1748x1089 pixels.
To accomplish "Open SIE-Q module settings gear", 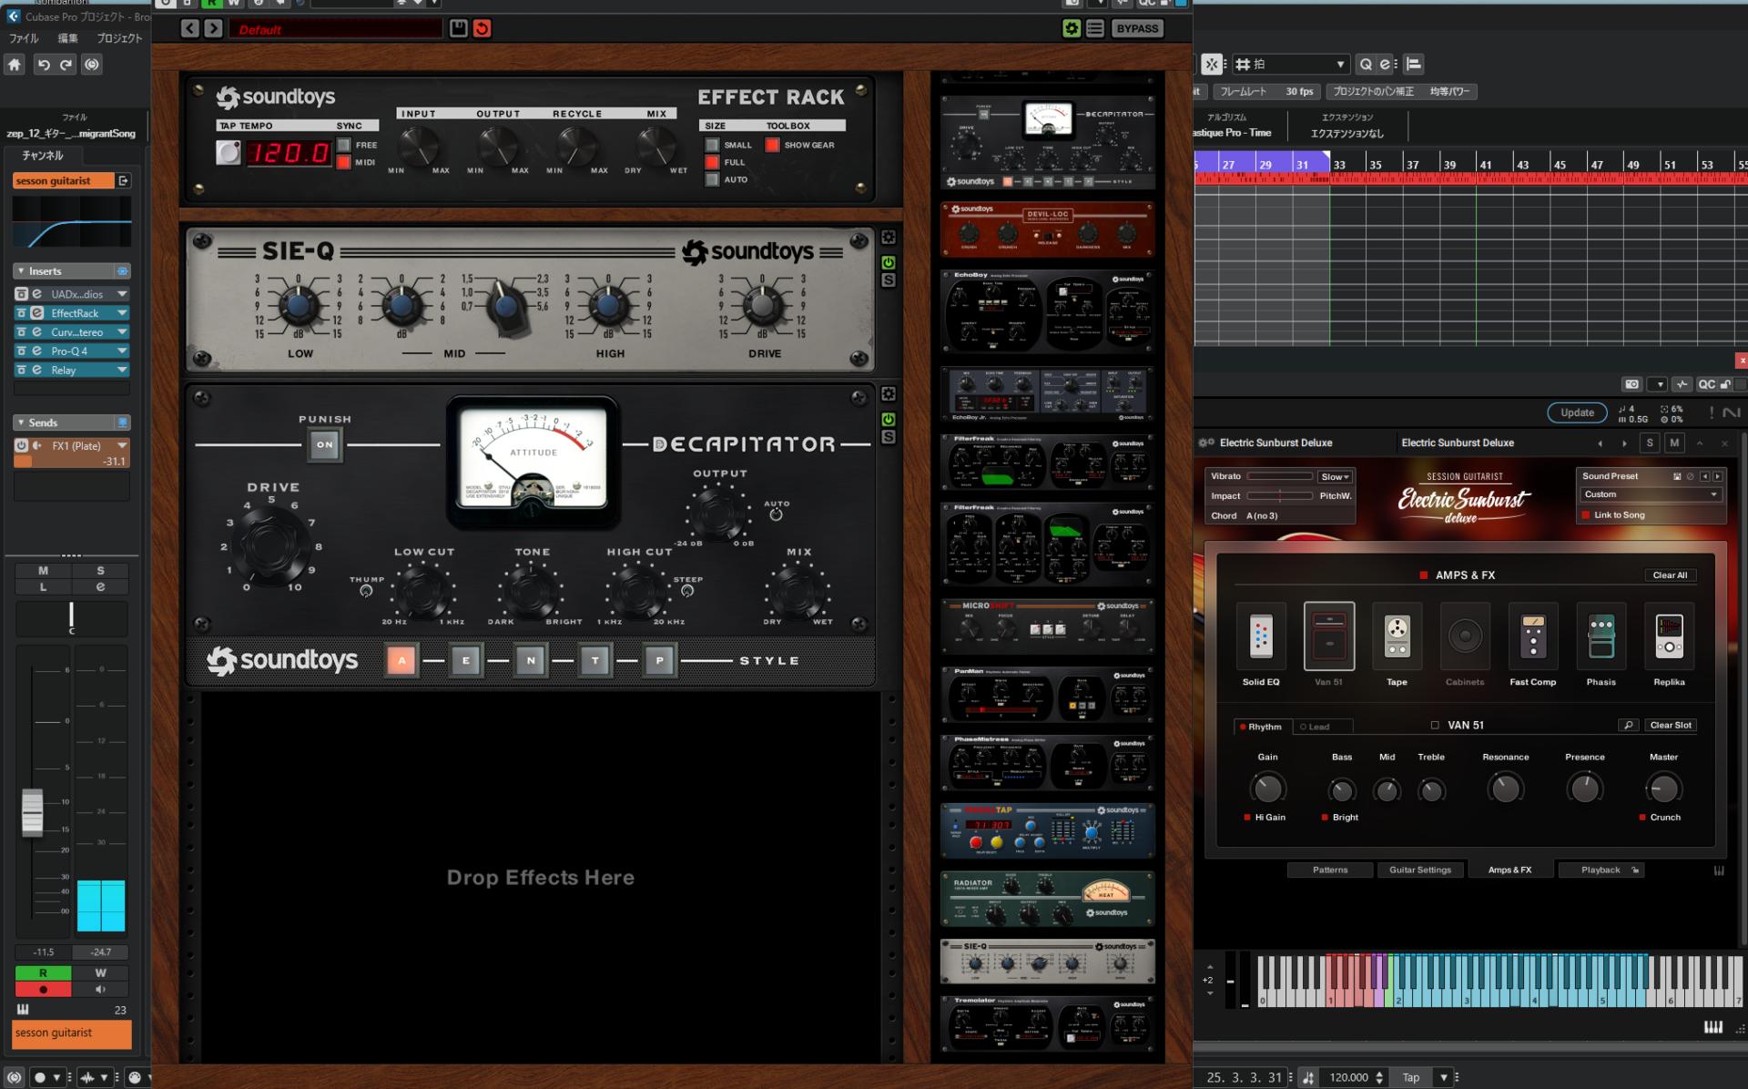I will pyautogui.click(x=889, y=238).
